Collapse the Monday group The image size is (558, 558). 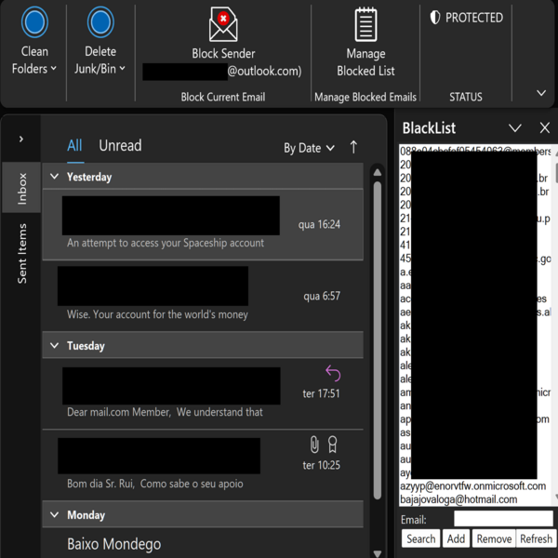[x=55, y=514]
